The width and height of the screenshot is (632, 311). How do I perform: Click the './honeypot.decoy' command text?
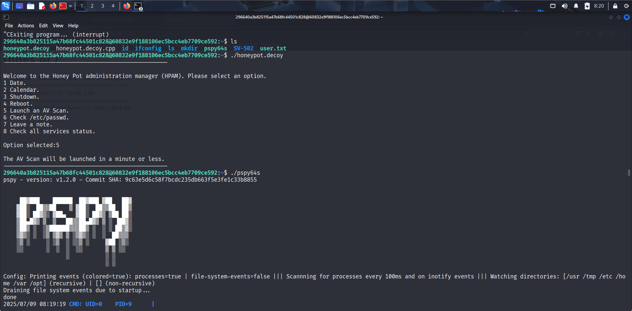pyautogui.click(x=257, y=55)
